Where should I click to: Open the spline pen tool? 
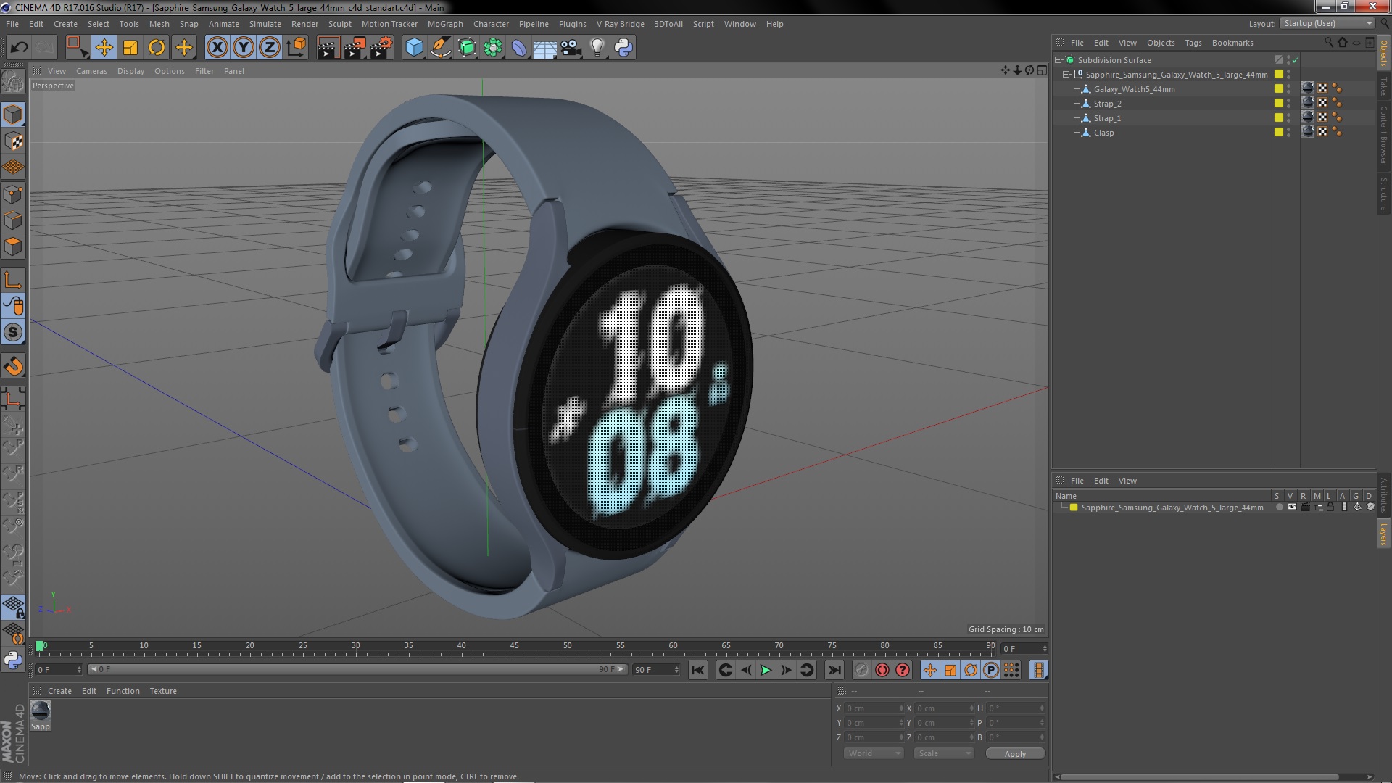pyautogui.click(x=440, y=48)
